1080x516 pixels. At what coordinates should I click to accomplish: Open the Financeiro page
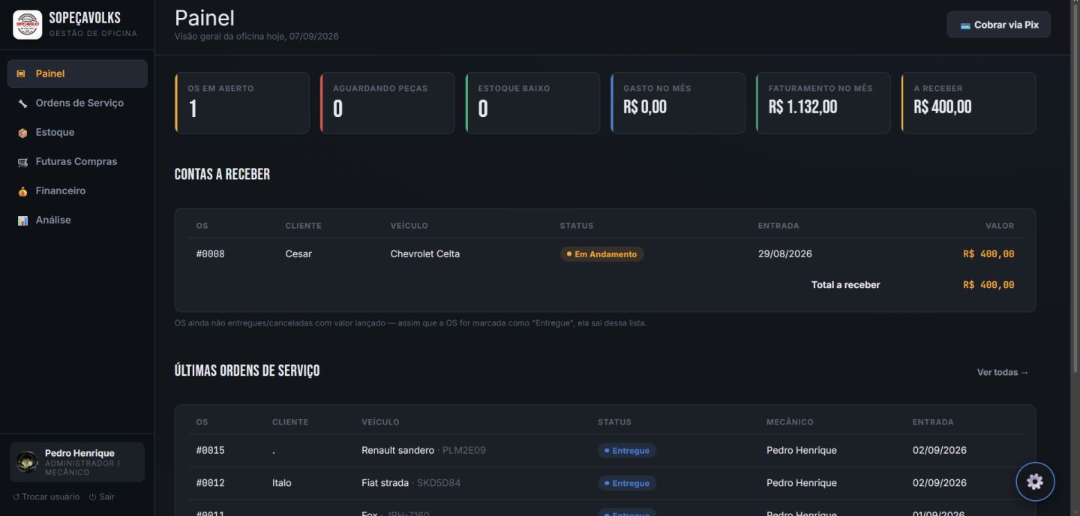pos(77,190)
